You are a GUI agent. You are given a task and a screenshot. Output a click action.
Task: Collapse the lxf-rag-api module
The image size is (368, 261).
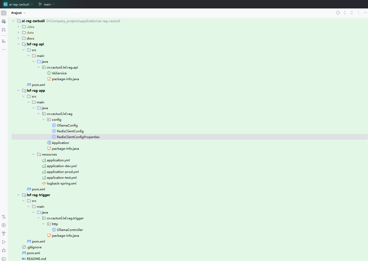coord(18,44)
